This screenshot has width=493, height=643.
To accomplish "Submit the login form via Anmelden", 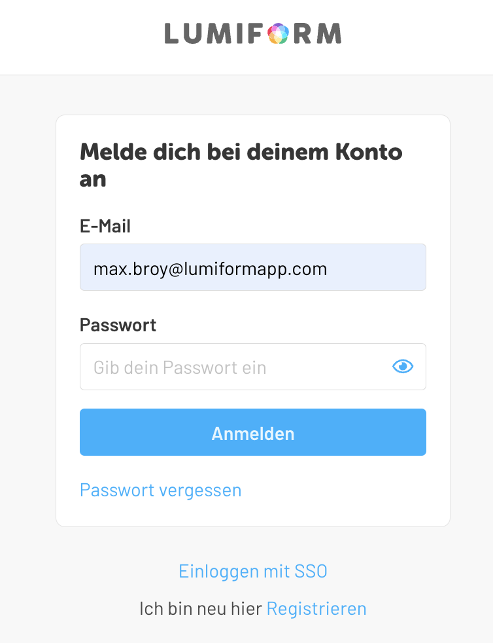I will tap(253, 432).
